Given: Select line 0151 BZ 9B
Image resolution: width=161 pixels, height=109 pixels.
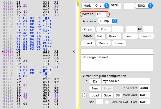Looking at the screenshot, I should [31, 15].
